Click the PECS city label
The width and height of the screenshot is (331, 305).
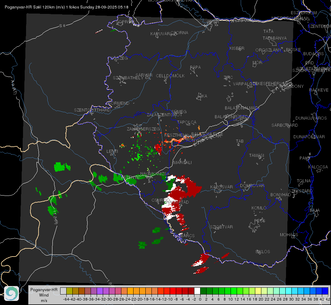tap(260, 221)
